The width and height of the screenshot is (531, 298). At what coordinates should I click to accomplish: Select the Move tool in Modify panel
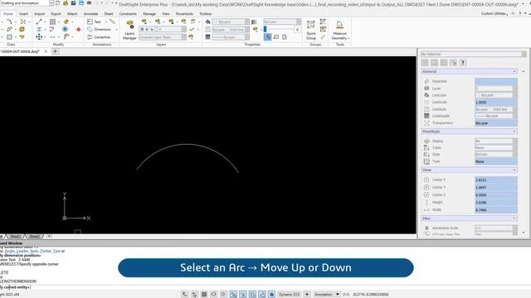tap(39, 36)
